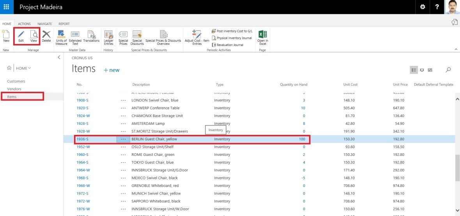Open the list in Excel
This screenshot has width=460, height=216.
[x=263, y=37]
